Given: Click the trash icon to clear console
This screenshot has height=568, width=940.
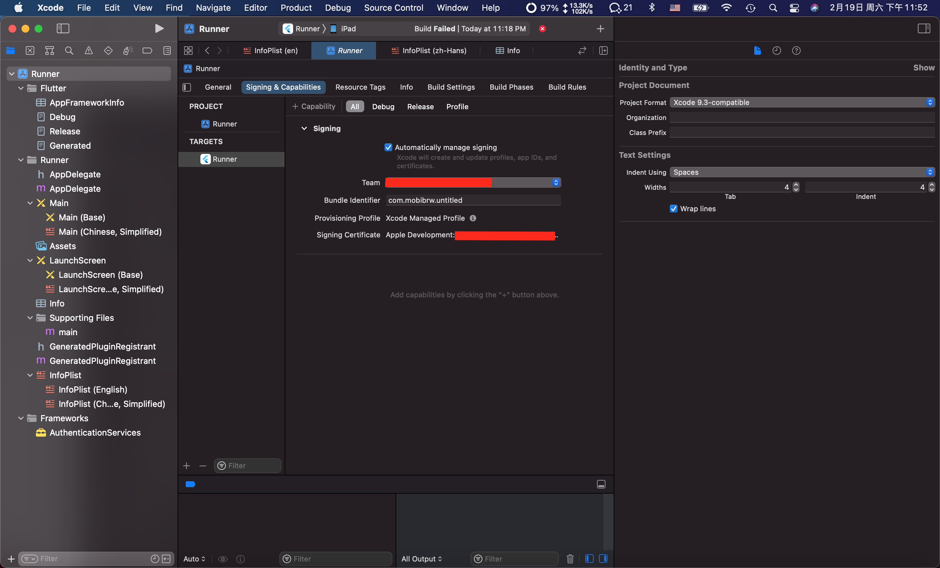Looking at the screenshot, I should 570,559.
